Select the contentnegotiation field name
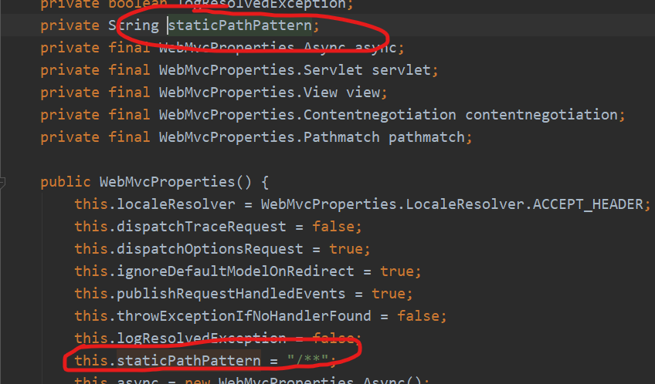Image resolution: width=655 pixels, height=384 pixels. pyautogui.click(x=541, y=115)
